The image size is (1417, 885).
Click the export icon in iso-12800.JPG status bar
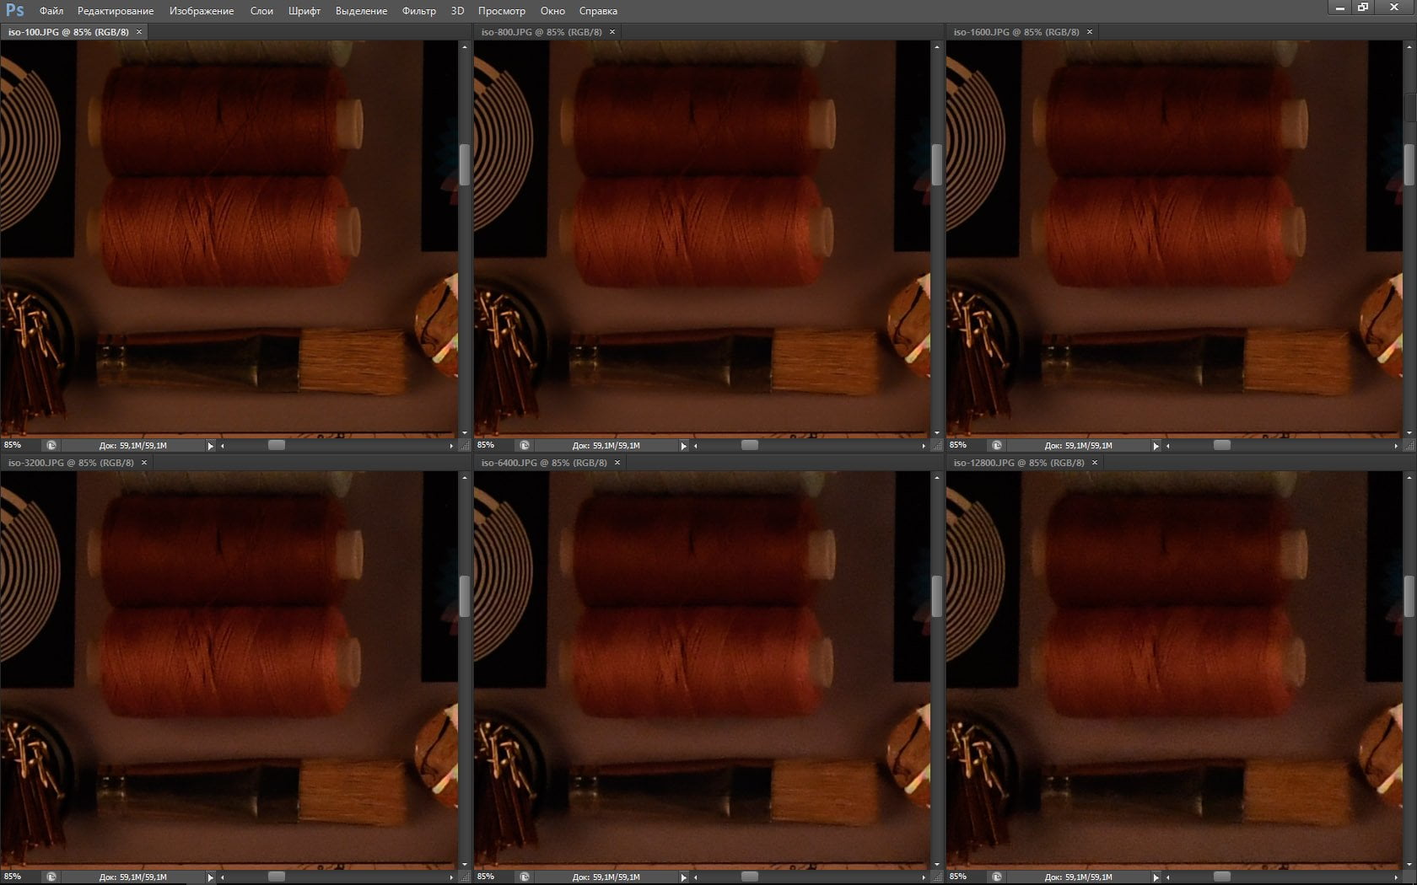click(x=997, y=877)
